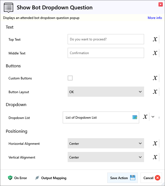Click chevron arrow next to Dropdown List variable
This screenshot has width=165, height=186.
(x=153, y=117)
